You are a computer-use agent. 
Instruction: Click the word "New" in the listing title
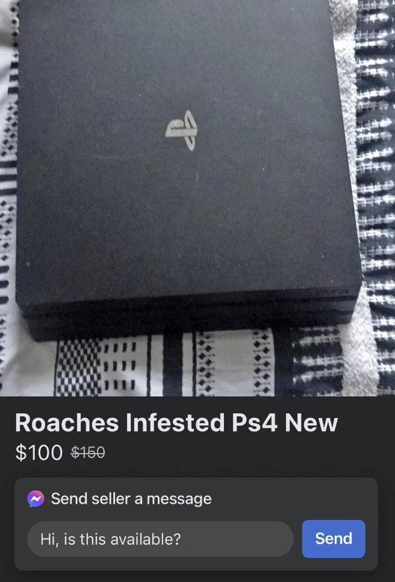311,423
